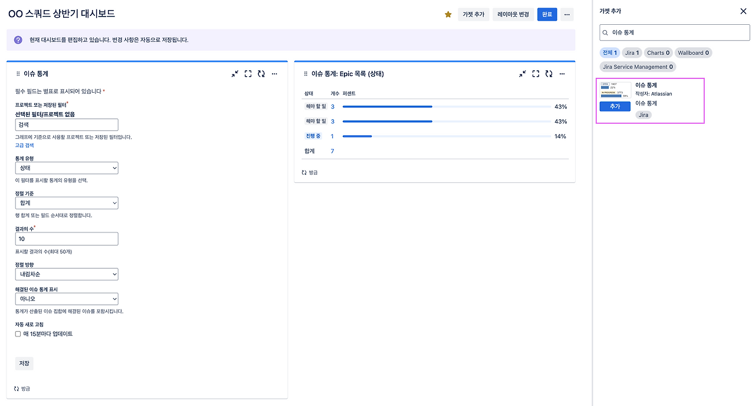Screen dimensions: 755x406
Task: Open the 정렬 방향 dropdown
Action: (67, 274)
